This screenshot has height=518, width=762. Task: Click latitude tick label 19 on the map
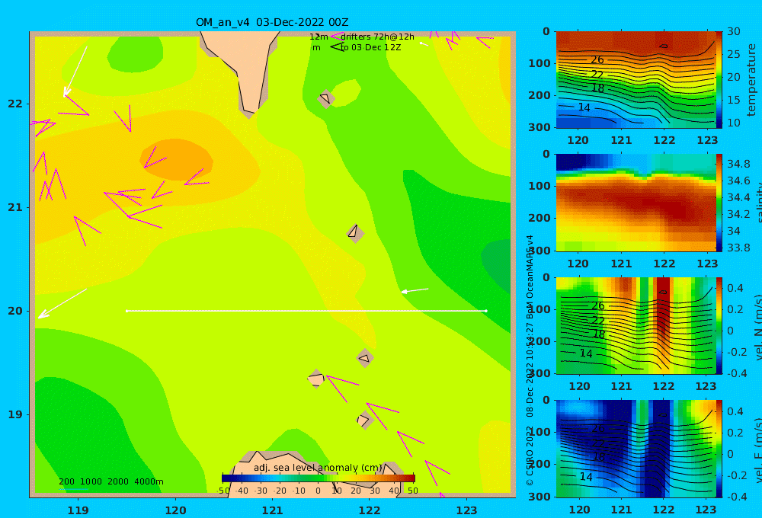click(15, 414)
